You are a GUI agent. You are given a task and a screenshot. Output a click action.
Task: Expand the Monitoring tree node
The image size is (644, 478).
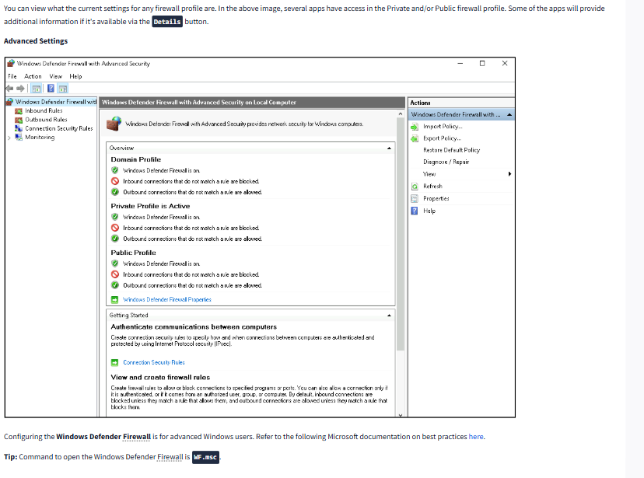pos(9,138)
